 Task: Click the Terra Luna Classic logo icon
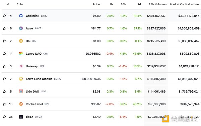click(21, 79)
